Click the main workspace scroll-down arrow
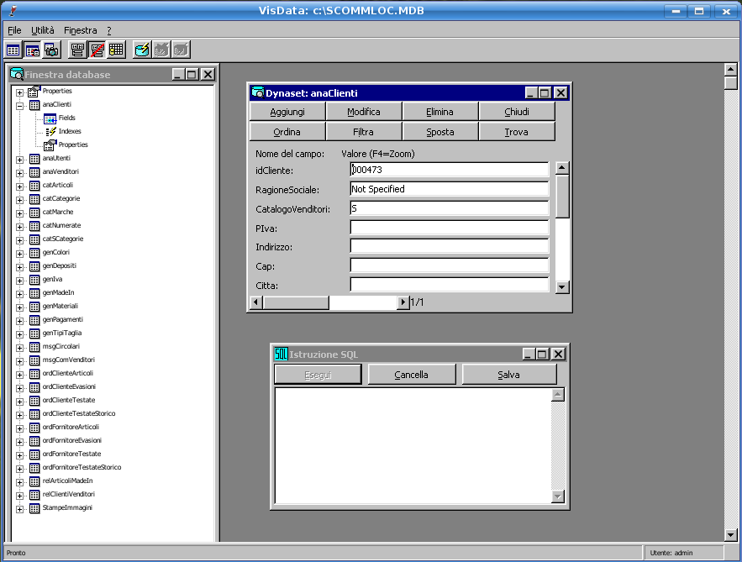Image resolution: width=742 pixels, height=562 pixels. tap(730, 535)
